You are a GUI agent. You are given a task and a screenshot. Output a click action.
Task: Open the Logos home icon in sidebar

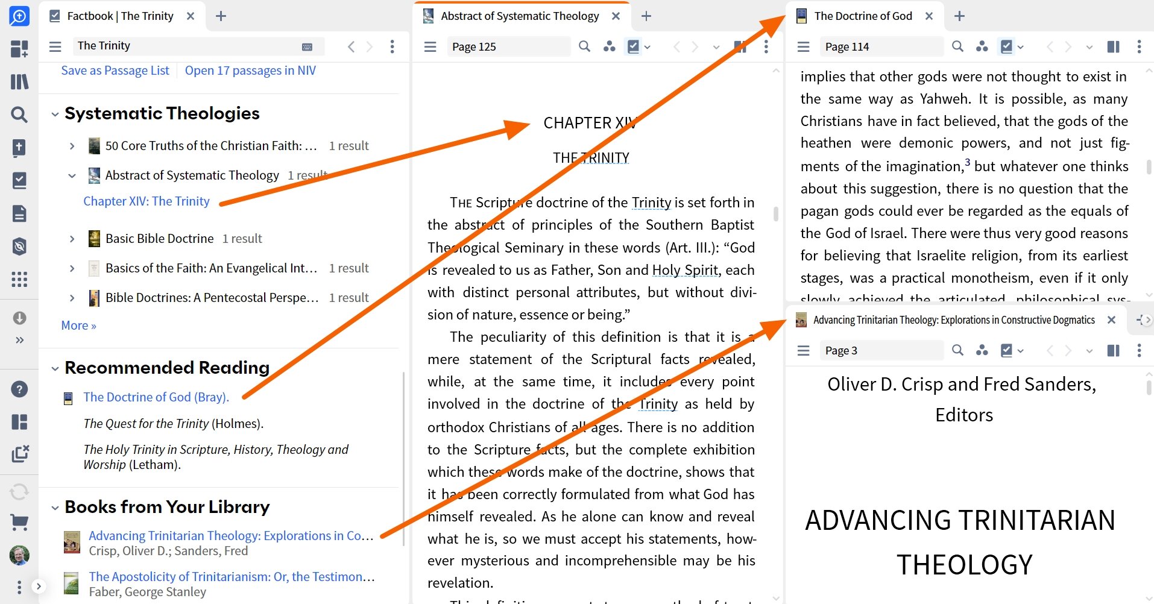19,16
